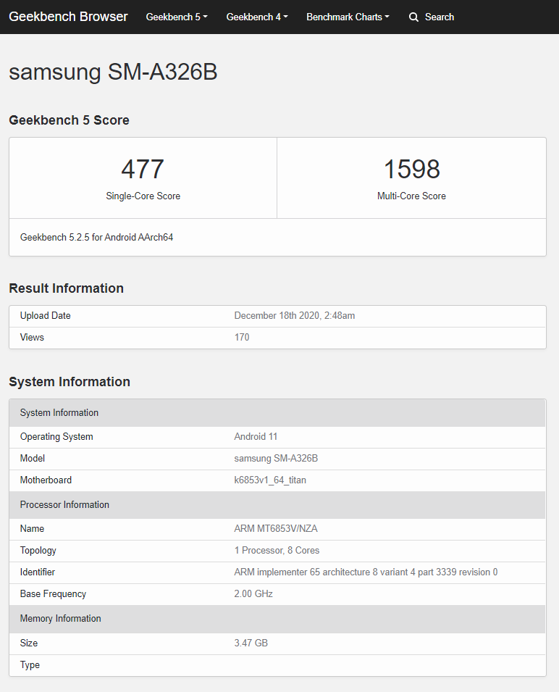Open the Geekbench 5 dropdown menu
The image size is (559, 692).
176,17
